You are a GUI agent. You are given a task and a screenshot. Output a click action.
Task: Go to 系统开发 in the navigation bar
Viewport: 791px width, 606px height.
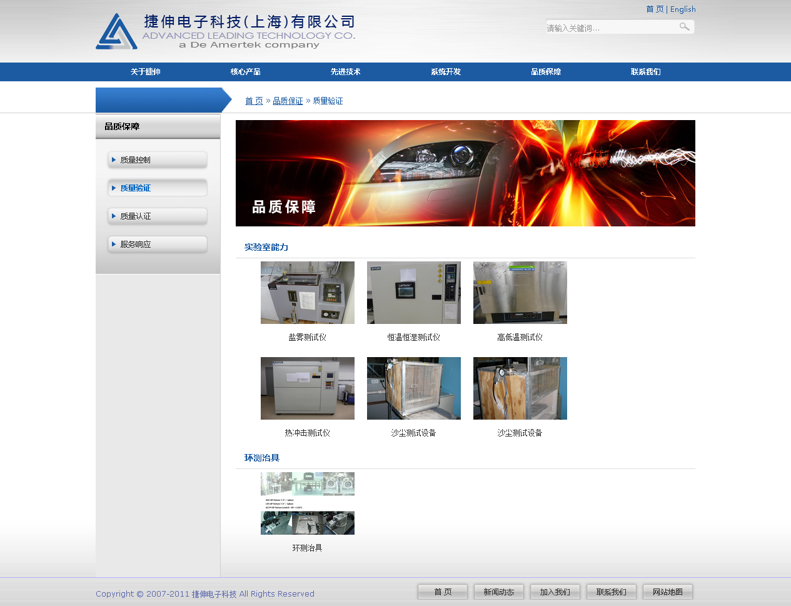coord(445,72)
